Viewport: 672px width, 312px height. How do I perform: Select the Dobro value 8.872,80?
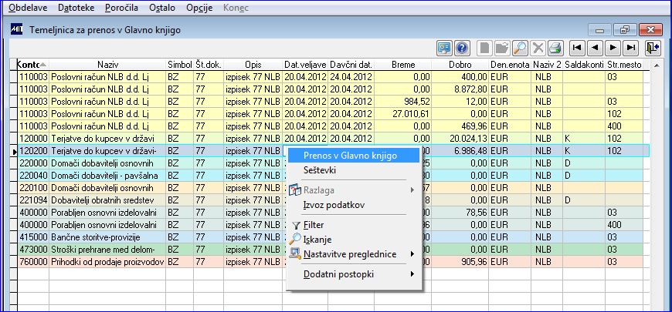(460, 89)
